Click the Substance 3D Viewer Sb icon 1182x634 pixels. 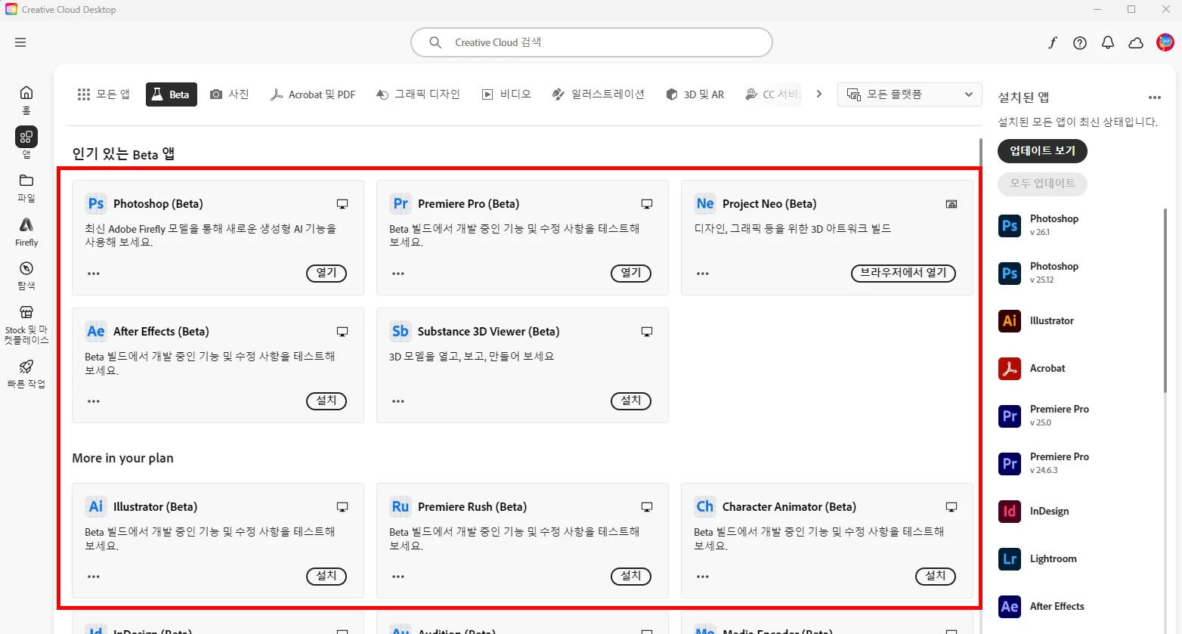point(401,331)
